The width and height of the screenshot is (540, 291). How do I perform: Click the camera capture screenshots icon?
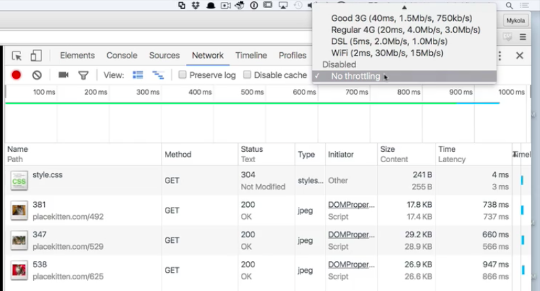pos(63,75)
